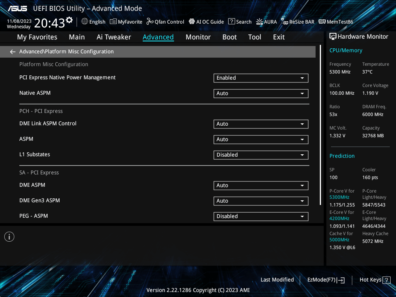Open L1 Substates dropdown
The width and height of the screenshot is (396, 297).
click(x=261, y=155)
